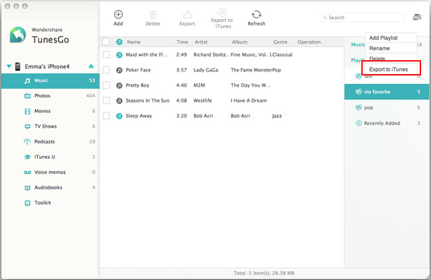Viewport: 431px width, 280px height.
Task: Choose Delete from the context menu
Action: (391, 58)
